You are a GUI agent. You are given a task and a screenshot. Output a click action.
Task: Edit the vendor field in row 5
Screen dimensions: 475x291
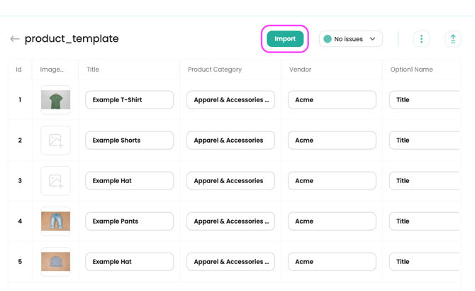pyautogui.click(x=332, y=262)
